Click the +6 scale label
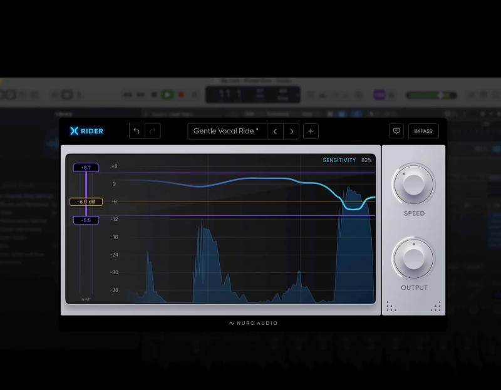Image resolution: width=501 pixels, height=390 pixels. click(x=114, y=166)
